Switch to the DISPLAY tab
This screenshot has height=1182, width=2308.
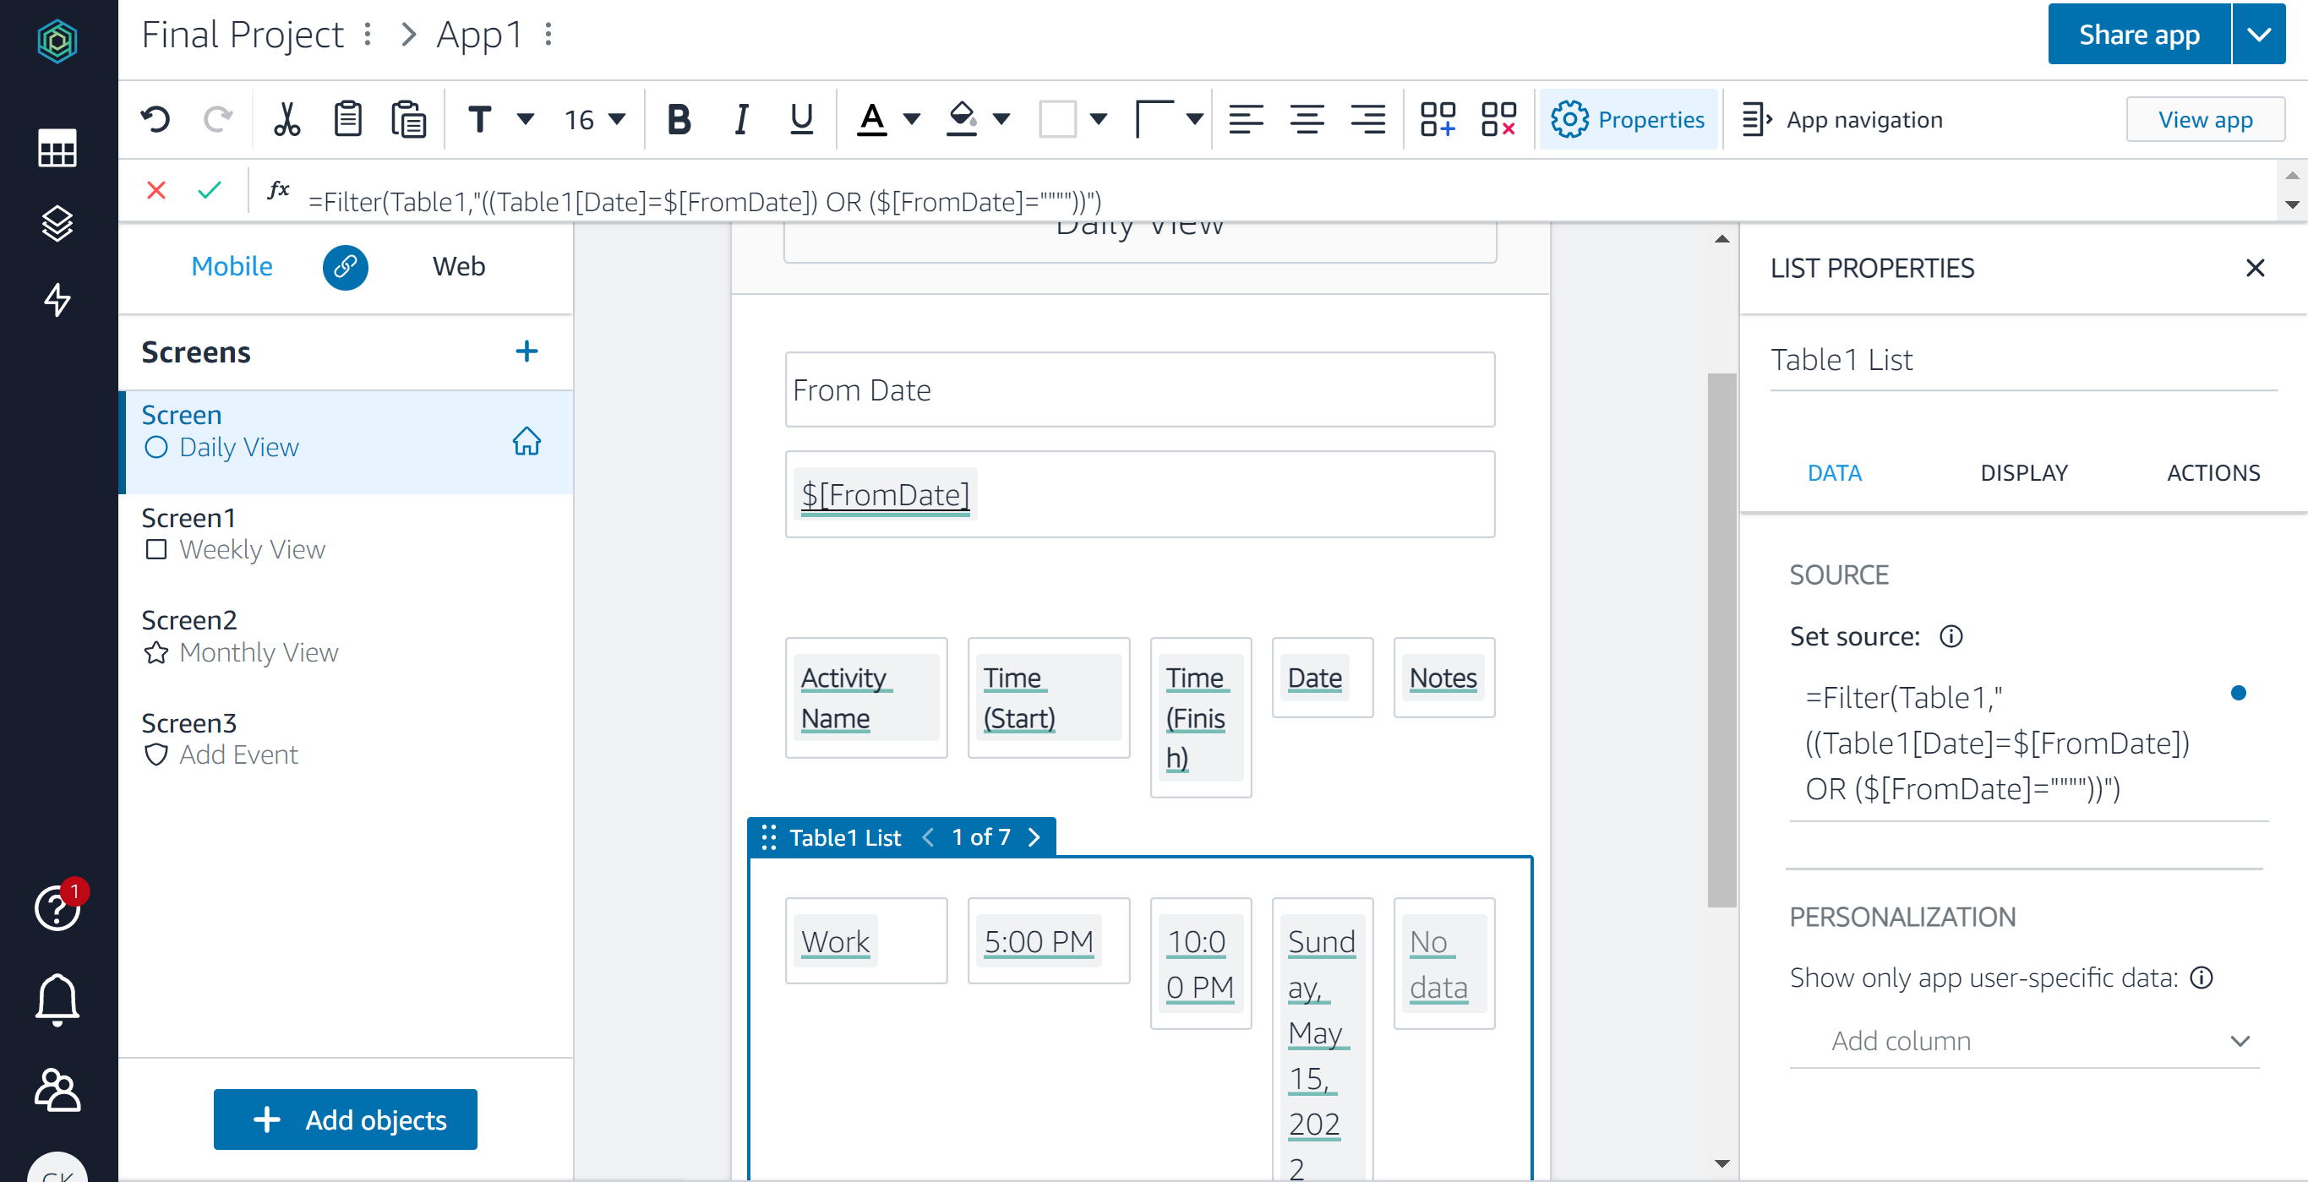(x=2025, y=473)
